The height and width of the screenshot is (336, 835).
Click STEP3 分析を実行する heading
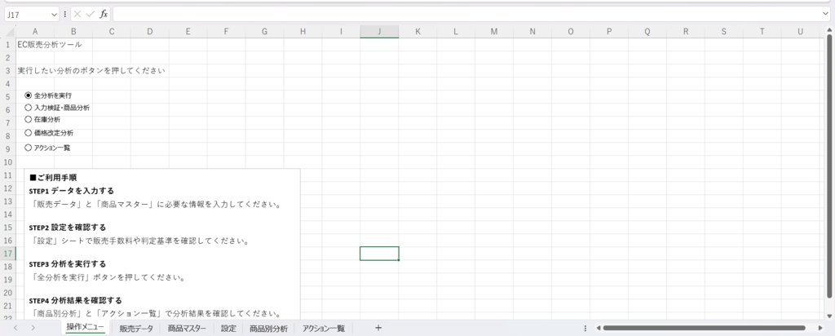[x=68, y=264]
